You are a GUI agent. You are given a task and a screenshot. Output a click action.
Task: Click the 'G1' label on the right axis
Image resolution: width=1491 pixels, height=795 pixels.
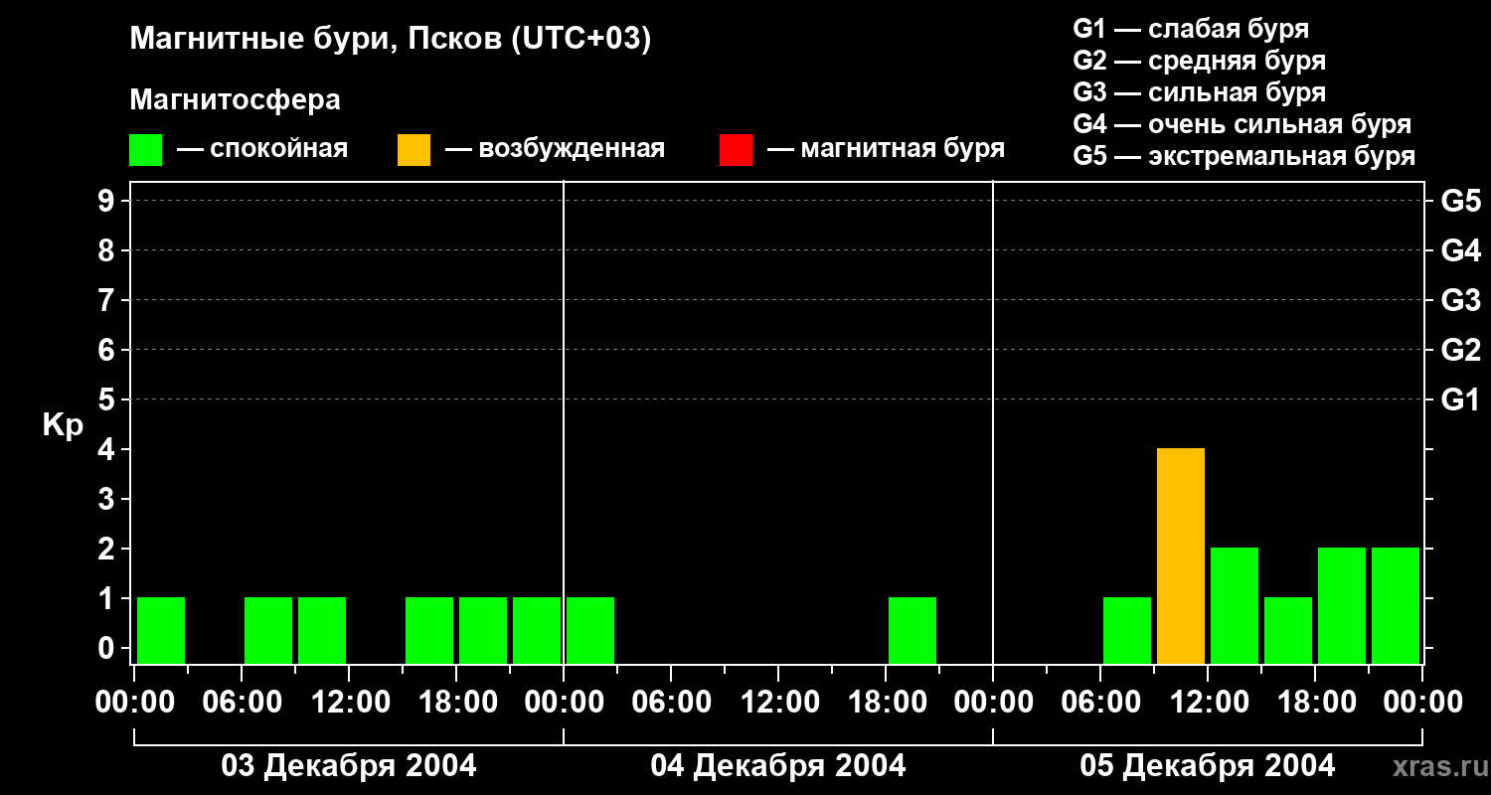click(x=1461, y=399)
